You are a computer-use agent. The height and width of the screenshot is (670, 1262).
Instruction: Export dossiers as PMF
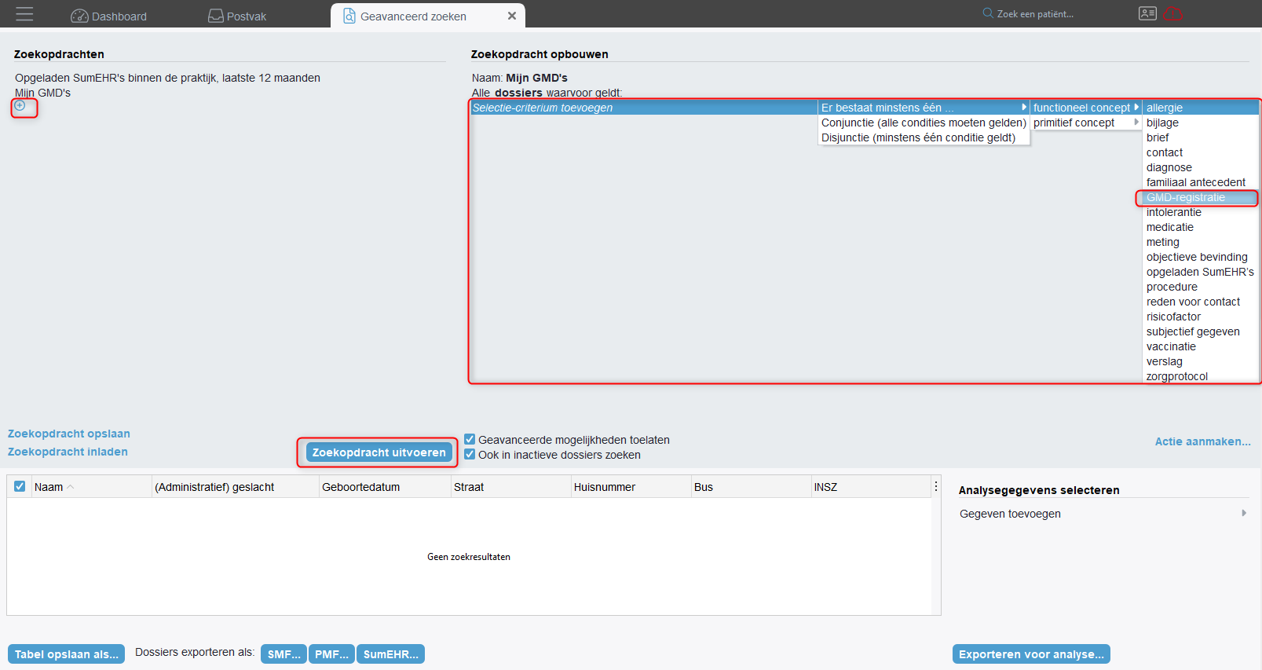point(331,654)
